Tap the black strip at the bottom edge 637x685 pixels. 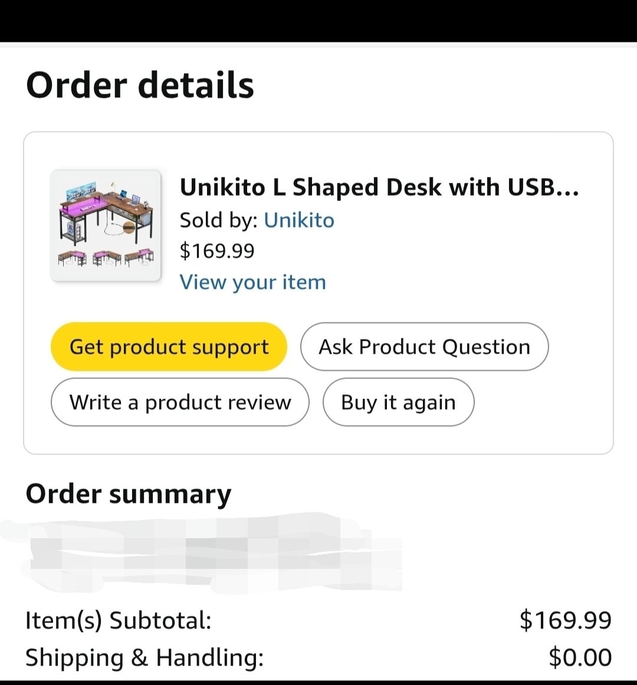tap(318, 682)
